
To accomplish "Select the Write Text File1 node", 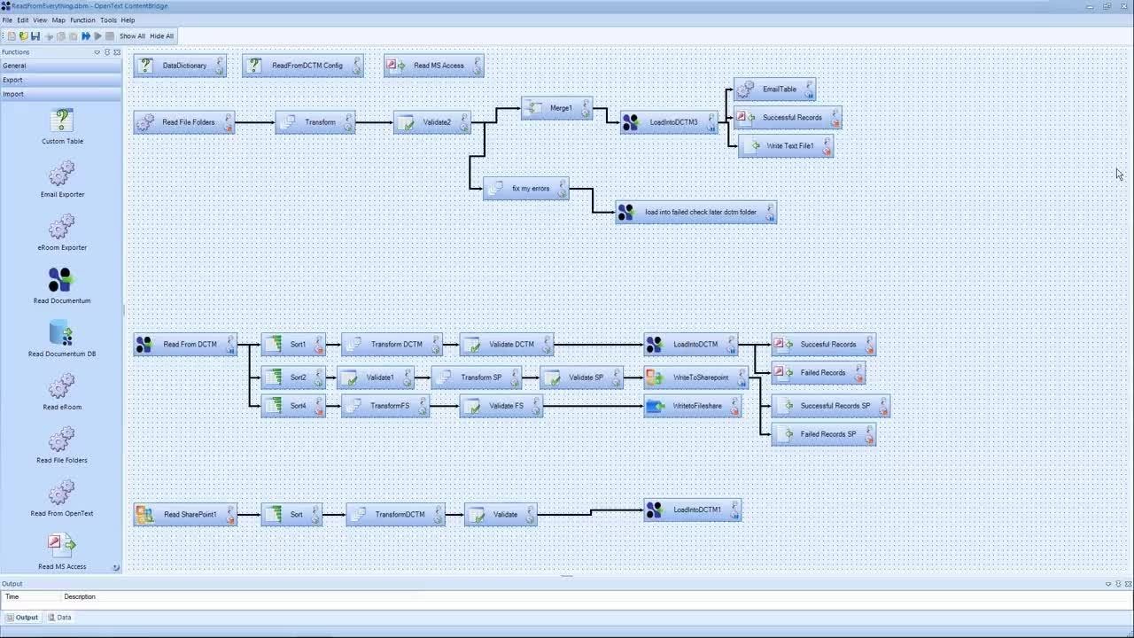I will point(786,146).
